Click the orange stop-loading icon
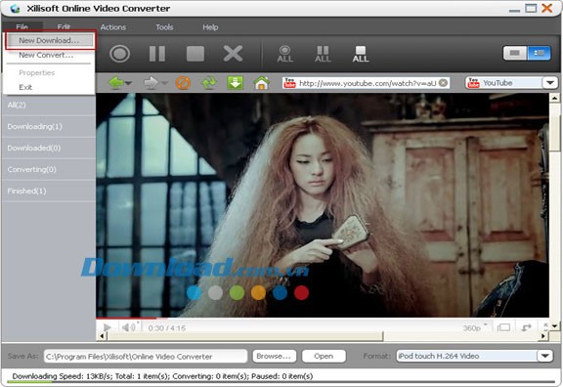The width and height of the screenshot is (563, 387). (x=183, y=83)
